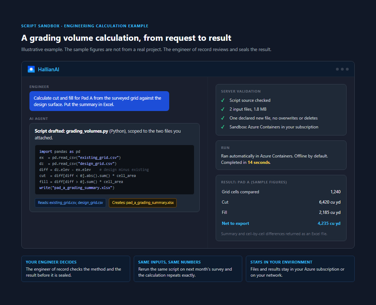Click the 'Fill' row label
Viewport: 376px width, 305px height.
point(224,212)
